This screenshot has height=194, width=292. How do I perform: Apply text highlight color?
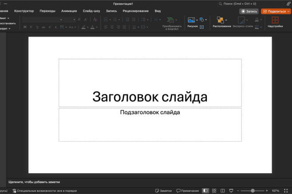(83, 27)
